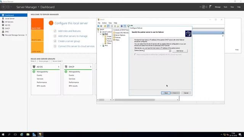This screenshot has width=244, height=137.
Task: Collapse the server1 node in the DHCP tree
Action: tap(98, 32)
